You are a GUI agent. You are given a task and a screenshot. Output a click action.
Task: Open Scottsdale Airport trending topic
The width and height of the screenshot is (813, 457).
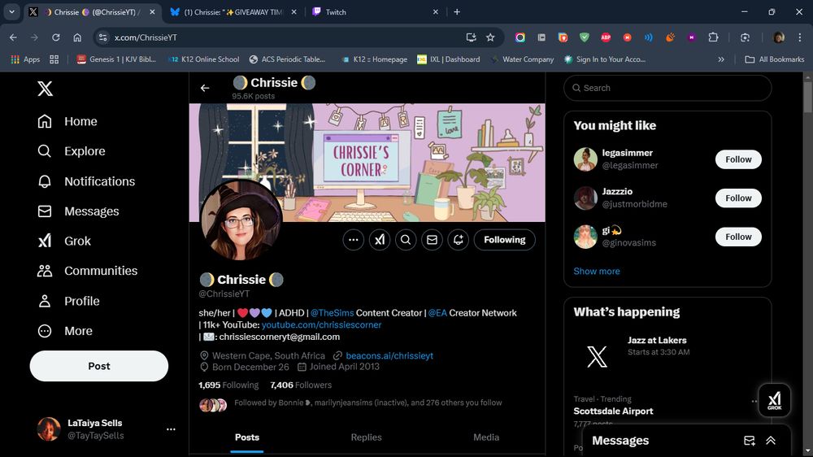(x=613, y=411)
